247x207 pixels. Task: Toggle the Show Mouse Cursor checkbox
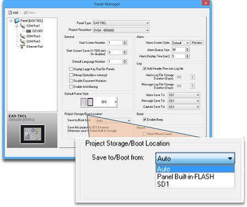tap(144, 134)
